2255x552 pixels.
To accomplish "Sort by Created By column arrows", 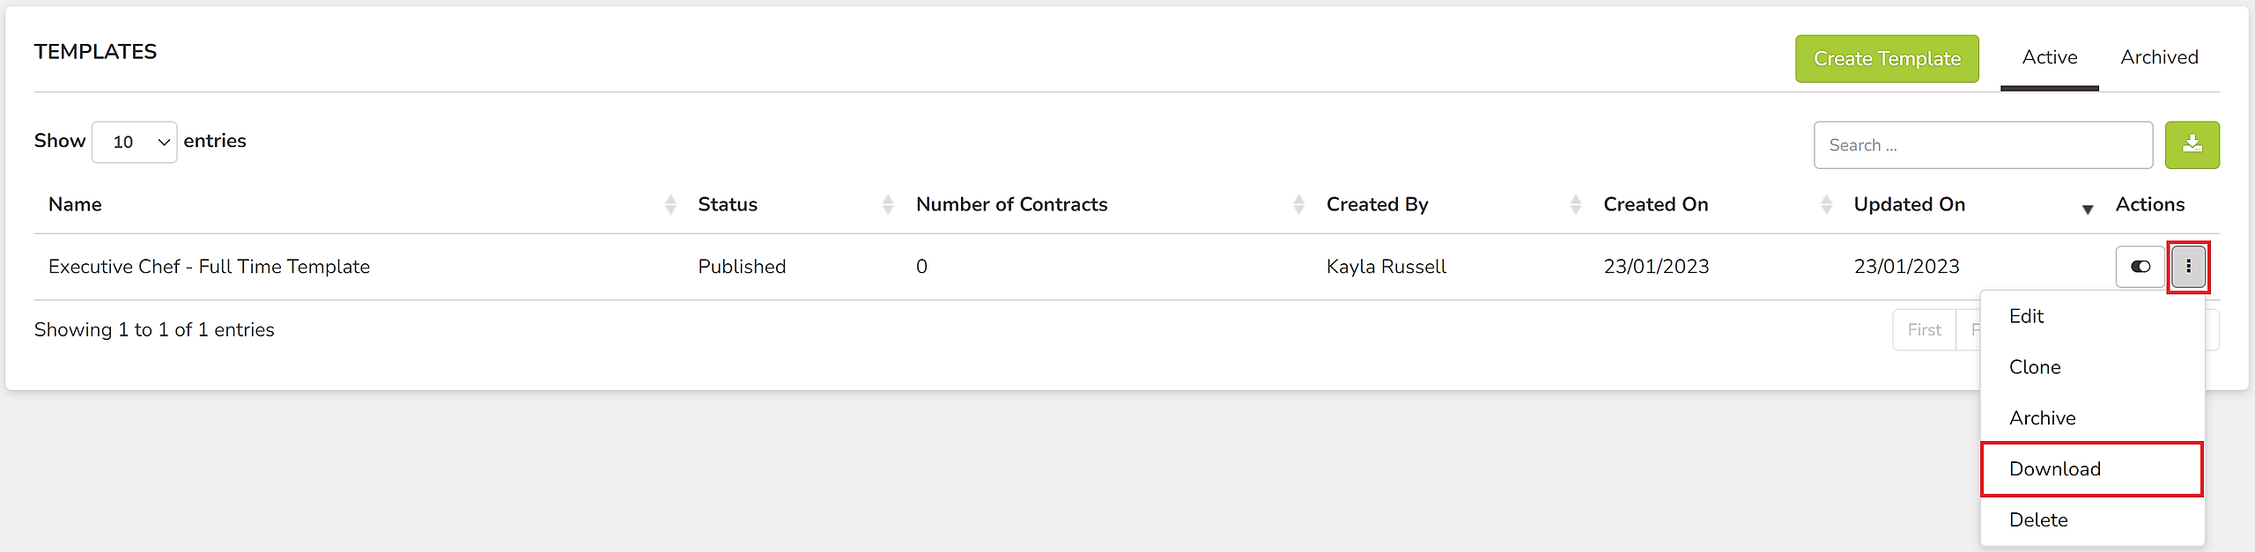I will pos(1575,204).
